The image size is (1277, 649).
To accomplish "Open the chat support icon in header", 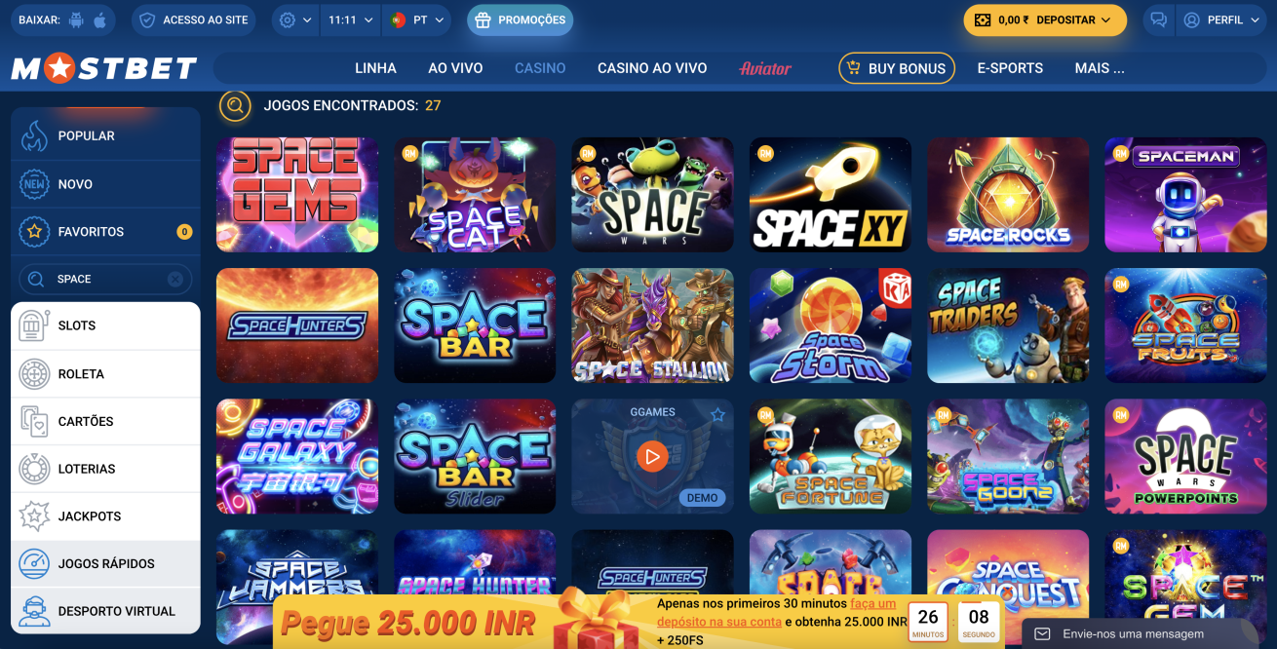I will (x=1158, y=19).
